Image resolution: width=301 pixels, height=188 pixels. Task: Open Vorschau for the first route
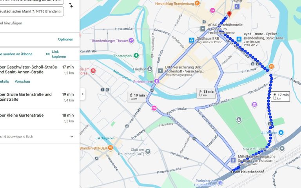(x=22, y=81)
